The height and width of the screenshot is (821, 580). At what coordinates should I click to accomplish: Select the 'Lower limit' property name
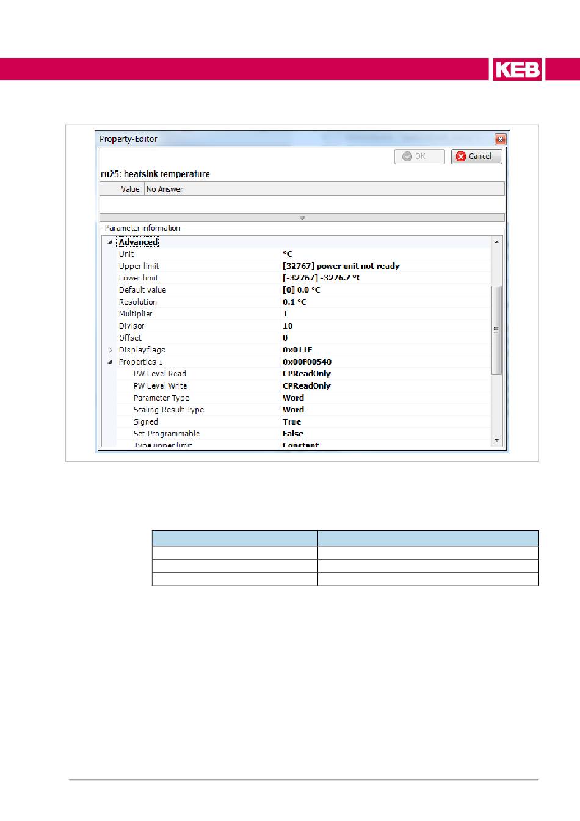click(x=139, y=278)
